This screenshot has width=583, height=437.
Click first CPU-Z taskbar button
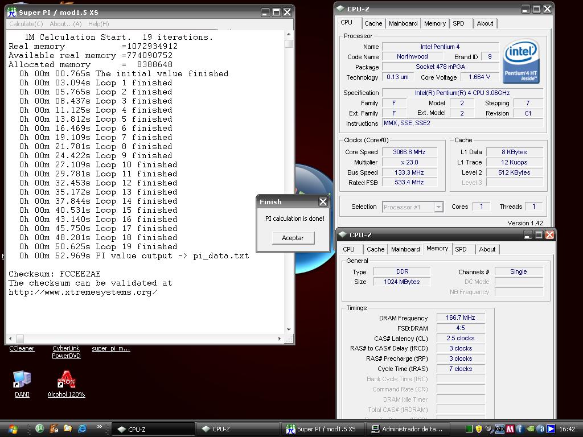point(153,429)
